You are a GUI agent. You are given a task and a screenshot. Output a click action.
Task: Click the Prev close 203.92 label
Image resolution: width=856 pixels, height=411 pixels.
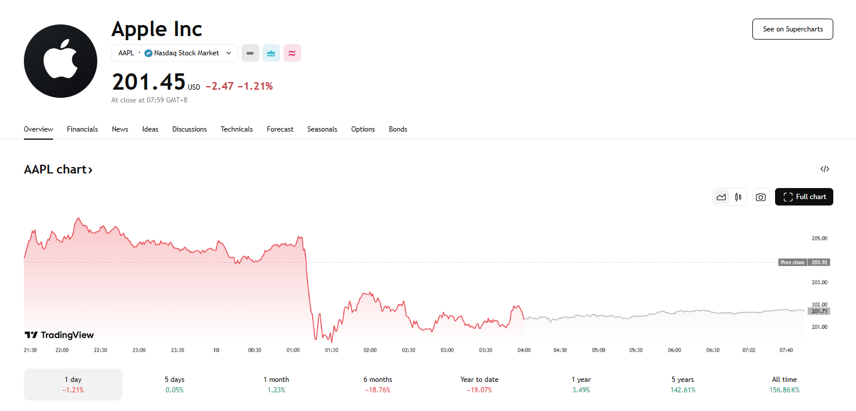(804, 263)
